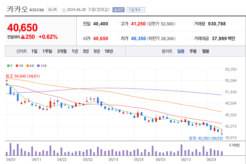Viewport: 246px width, 164px height.
Task: Open the 월봉 candle chart
Action: click(205, 51)
